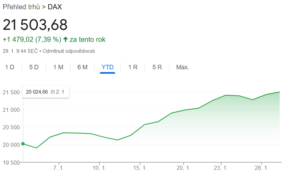Click the DAX breadcrumb title

[x=55, y=7]
